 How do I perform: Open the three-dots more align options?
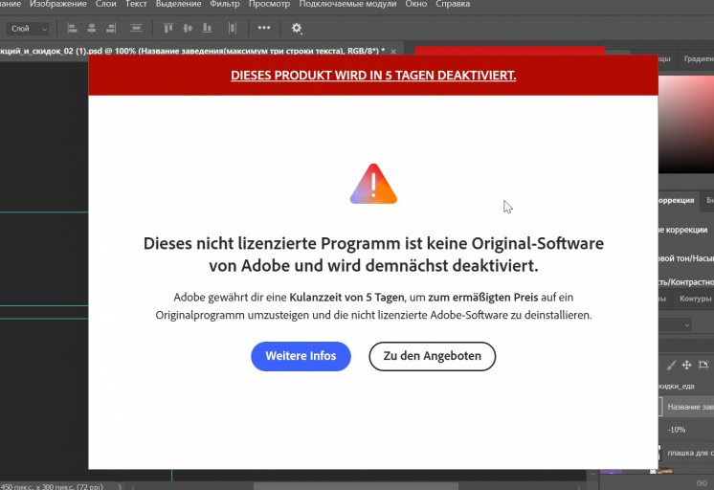pyautogui.click(x=264, y=28)
